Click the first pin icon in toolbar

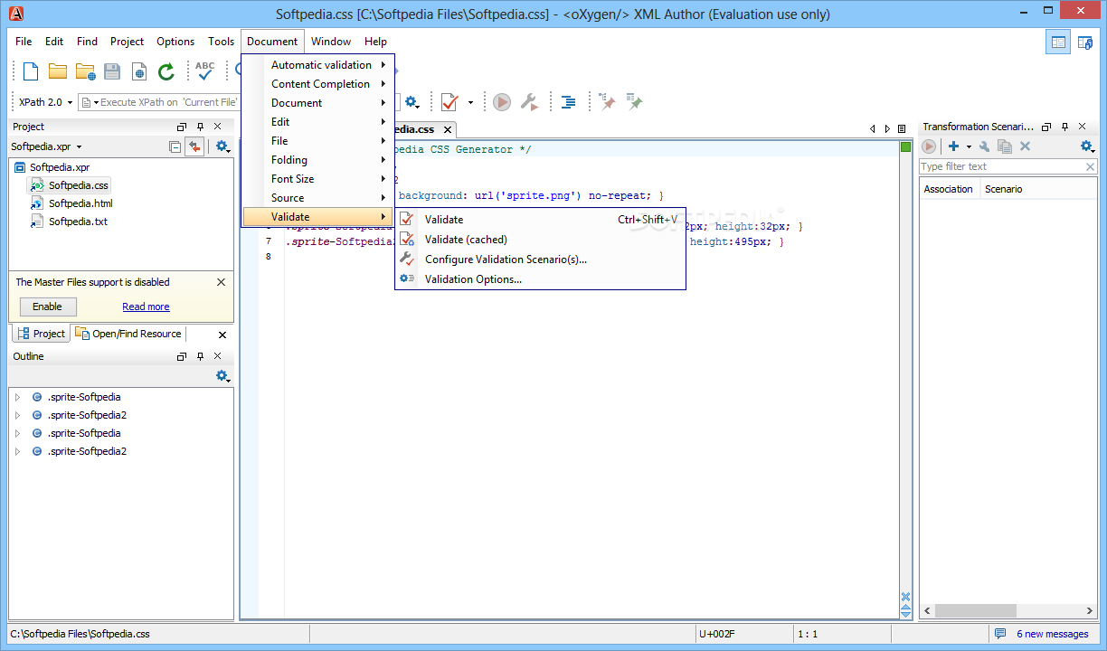pyautogui.click(x=608, y=102)
